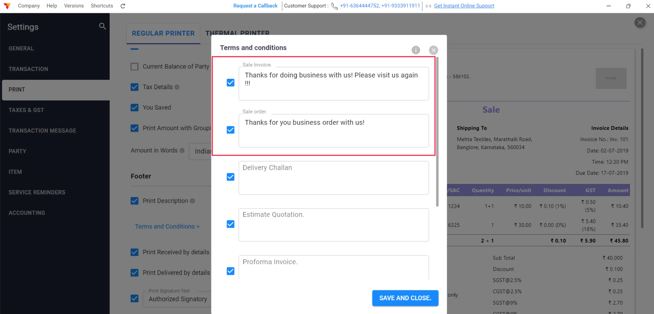Open the Taxes & GST settings section
Viewport: 654px width, 314px height.
click(26, 110)
